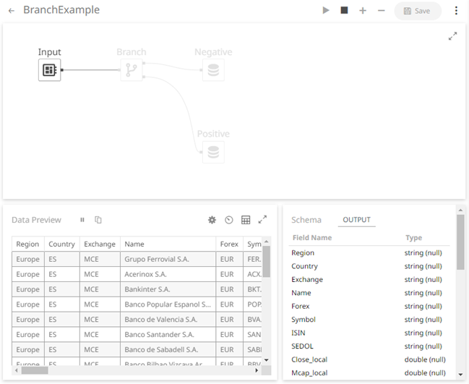
Task: Click the minus icon in the top toolbar
Action: click(x=382, y=11)
